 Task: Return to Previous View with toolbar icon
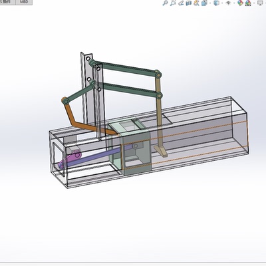(181, 3)
